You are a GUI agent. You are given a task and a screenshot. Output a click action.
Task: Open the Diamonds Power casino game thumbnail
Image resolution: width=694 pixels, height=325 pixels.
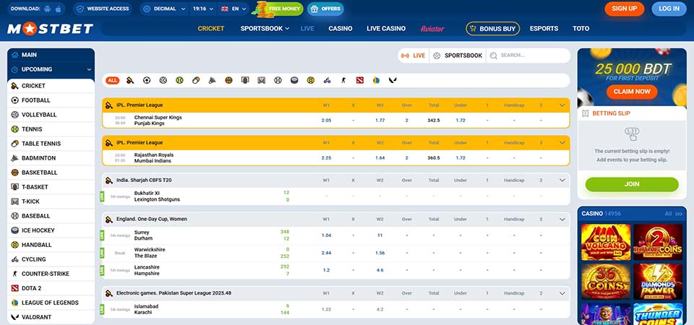click(x=658, y=282)
